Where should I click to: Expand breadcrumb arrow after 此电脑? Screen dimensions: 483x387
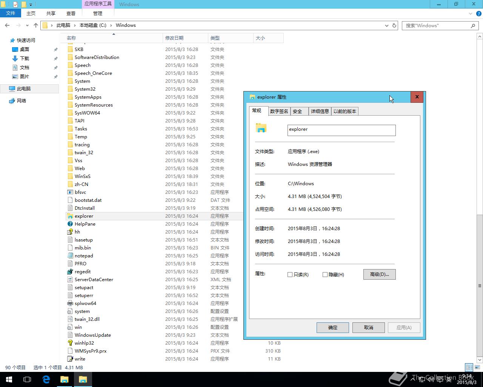(75, 25)
